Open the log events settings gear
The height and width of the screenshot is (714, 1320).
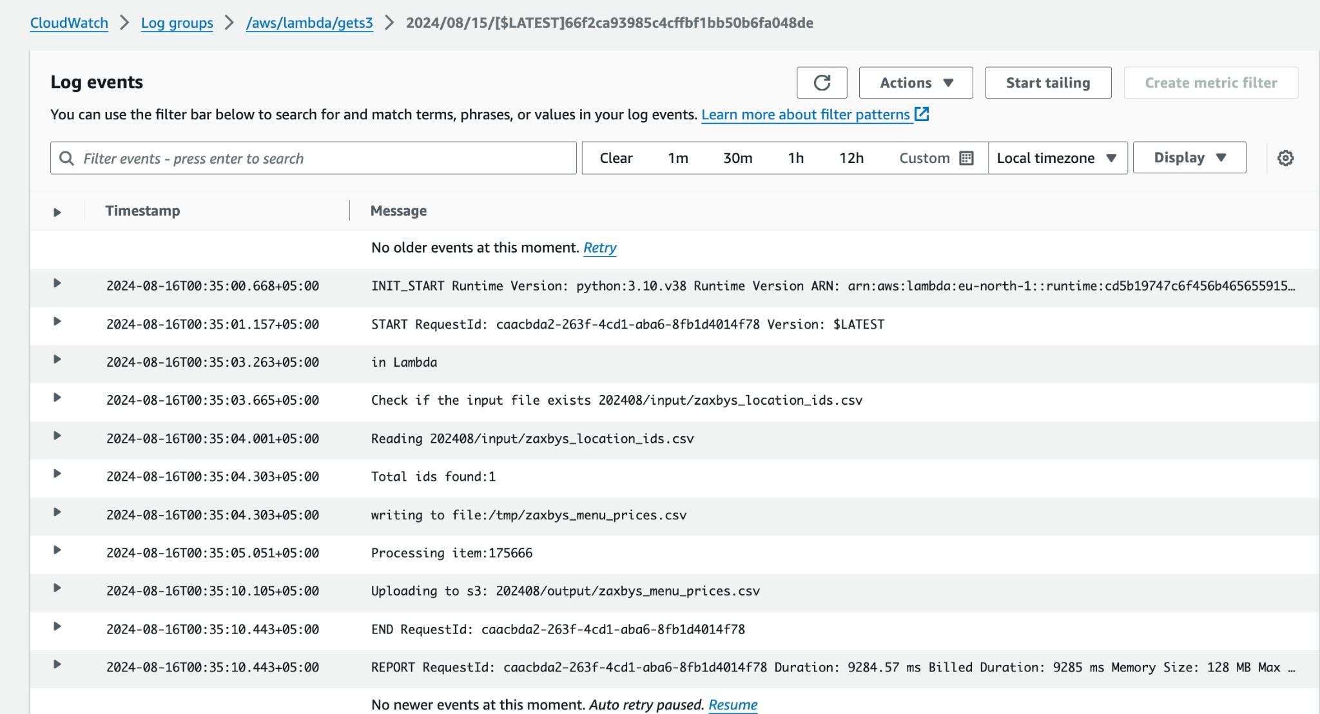1285,158
